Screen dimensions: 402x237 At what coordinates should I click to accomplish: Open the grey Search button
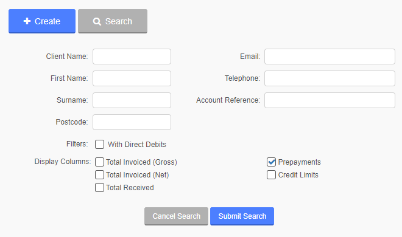(113, 21)
